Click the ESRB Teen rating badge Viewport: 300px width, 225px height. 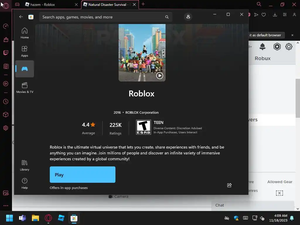coord(144,127)
